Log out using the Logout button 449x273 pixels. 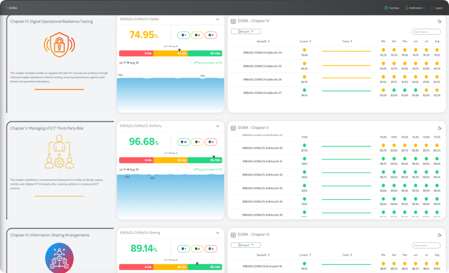click(436, 8)
